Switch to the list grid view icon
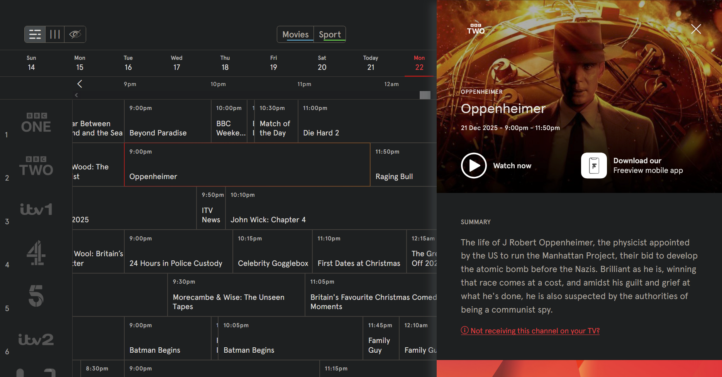722x377 pixels. [x=35, y=34]
